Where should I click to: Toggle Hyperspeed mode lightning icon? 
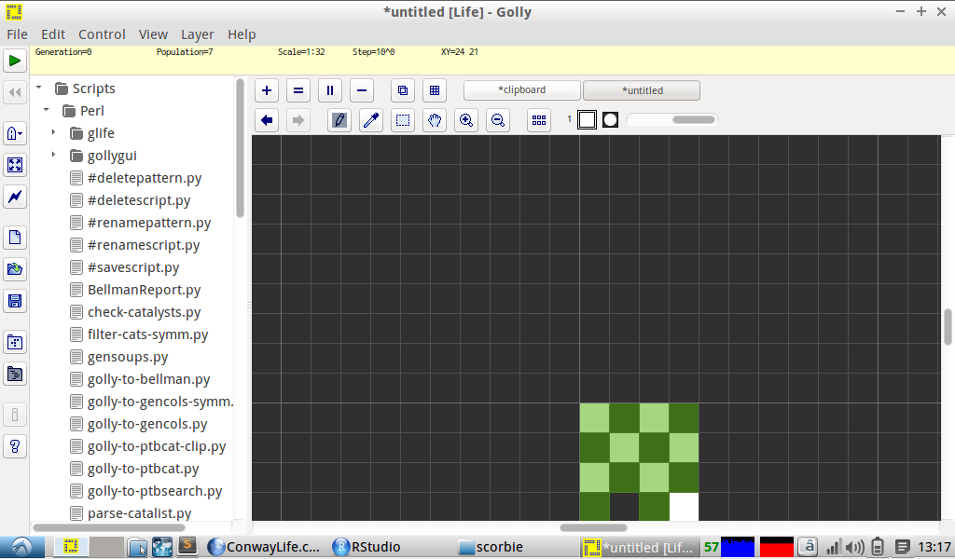point(15,197)
